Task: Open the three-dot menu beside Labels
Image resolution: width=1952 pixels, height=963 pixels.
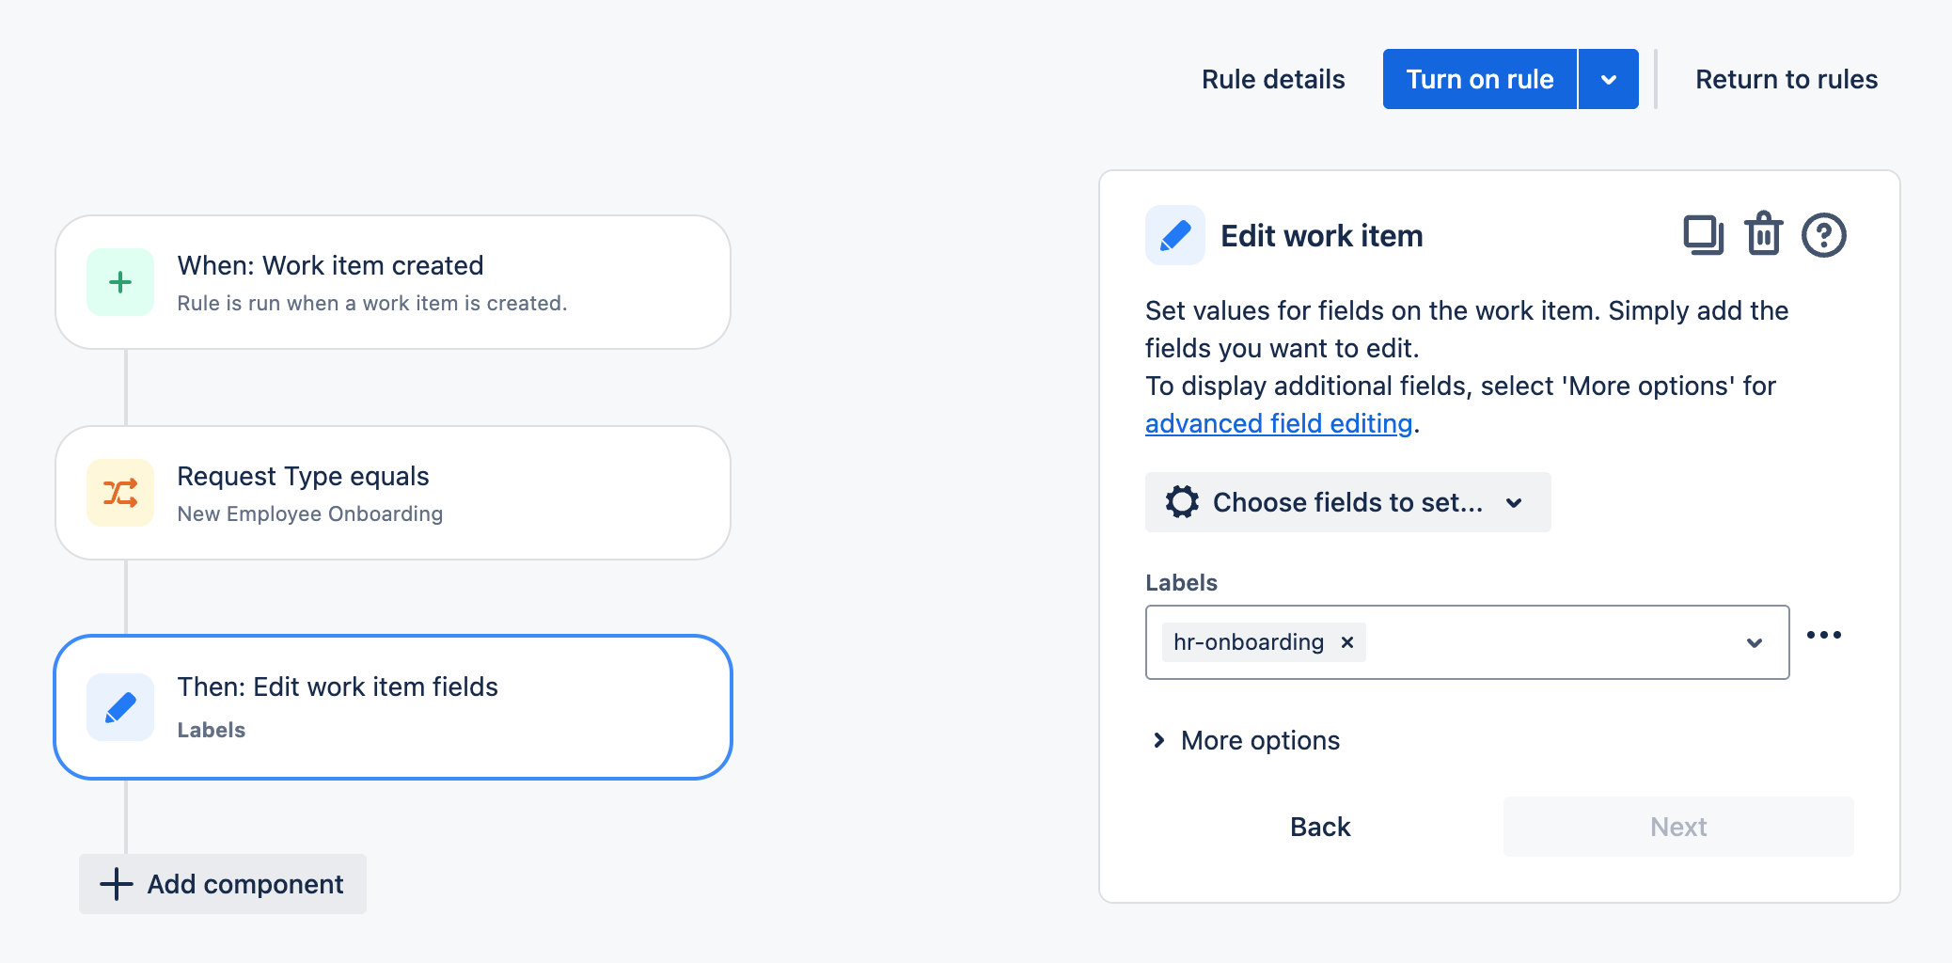Action: coord(1823,636)
